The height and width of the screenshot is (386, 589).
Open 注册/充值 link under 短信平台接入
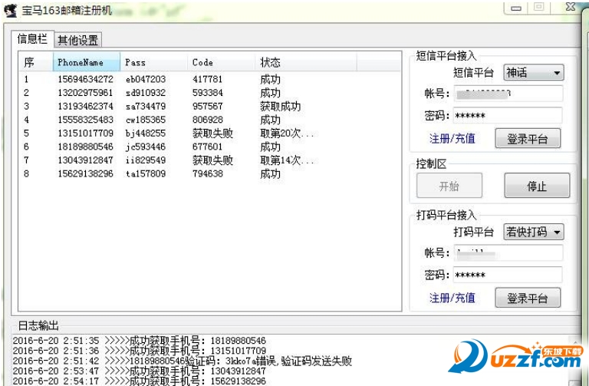click(452, 139)
